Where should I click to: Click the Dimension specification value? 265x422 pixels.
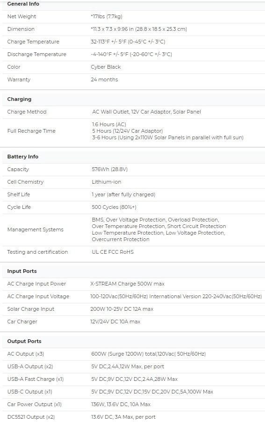coord(139,29)
